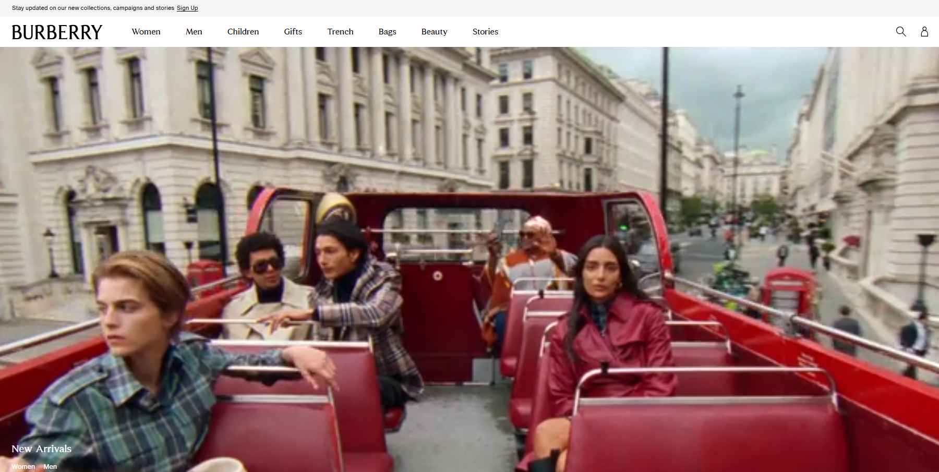Select the Bags navigation item

(x=387, y=32)
